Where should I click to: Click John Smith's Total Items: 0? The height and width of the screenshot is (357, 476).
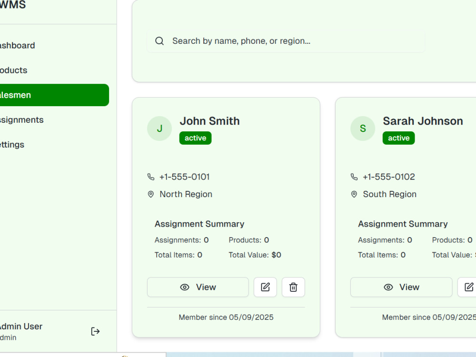pyautogui.click(x=178, y=255)
